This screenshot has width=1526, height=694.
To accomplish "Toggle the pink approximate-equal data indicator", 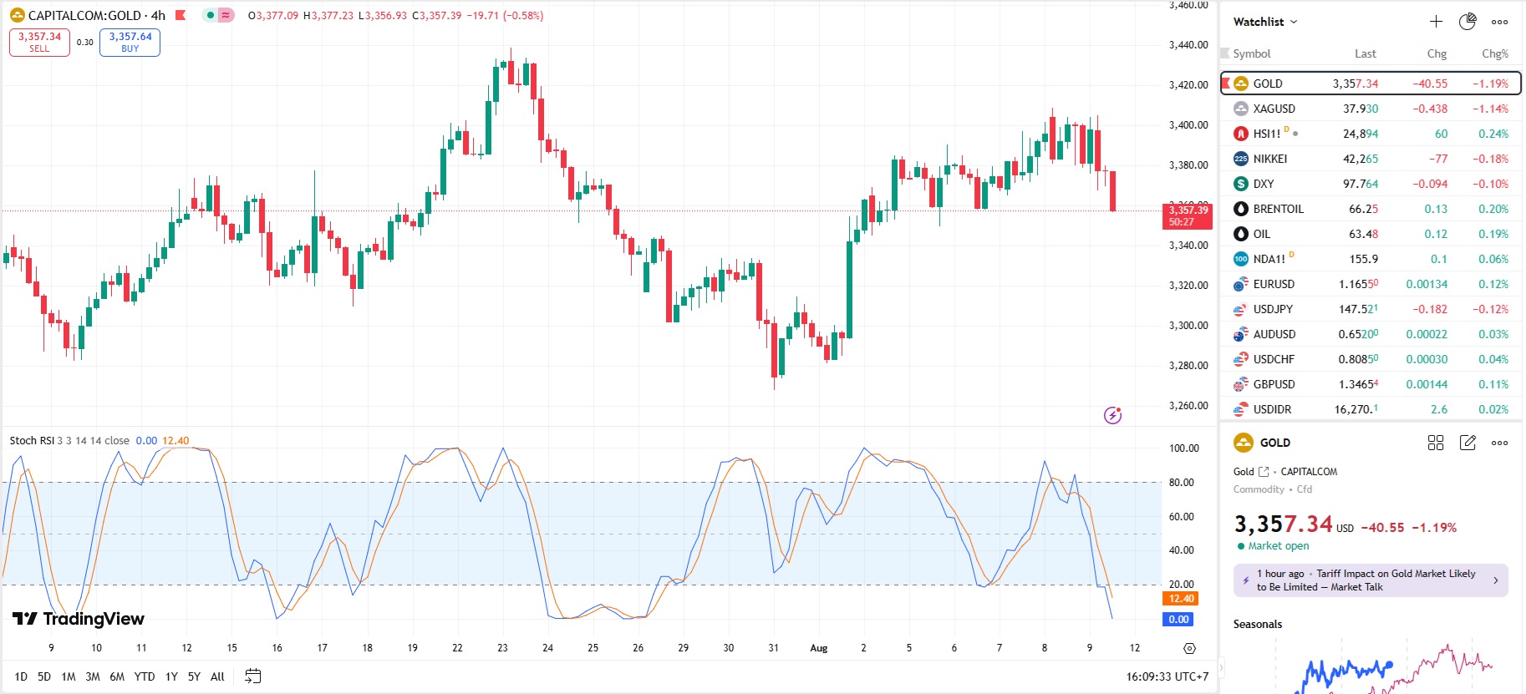I will (226, 15).
